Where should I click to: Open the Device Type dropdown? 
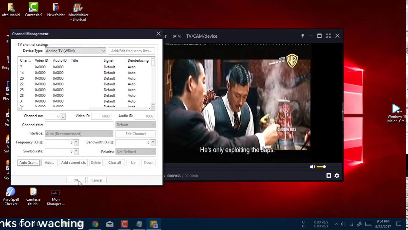[x=75, y=51]
